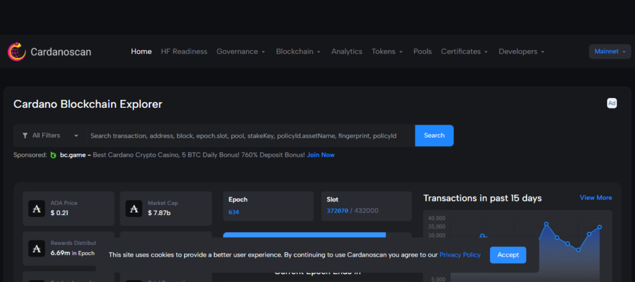Open the Mainnet network selector

tap(610, 51)
